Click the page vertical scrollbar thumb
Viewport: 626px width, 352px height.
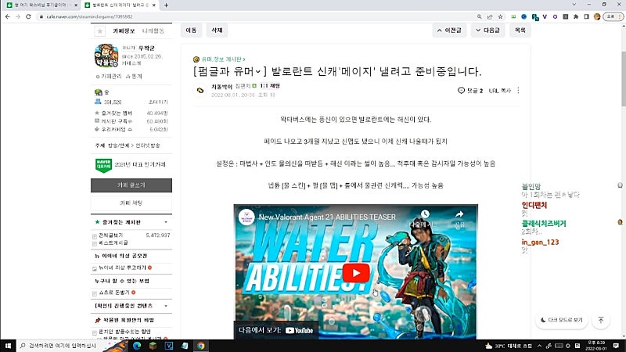[x=623, y=79]
